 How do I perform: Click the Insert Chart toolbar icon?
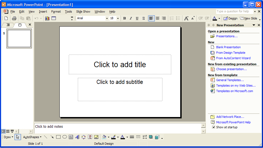click(x=47, y=18)
